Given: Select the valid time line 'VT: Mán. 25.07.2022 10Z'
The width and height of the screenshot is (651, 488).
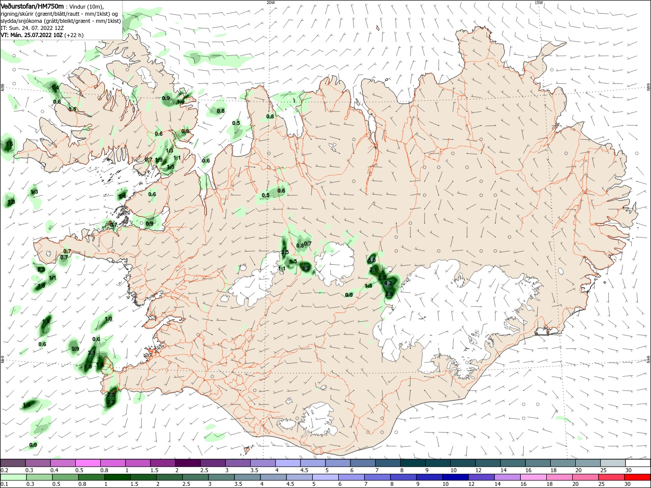Looking at the screenshot, I should pyautogui.click(x=31, y=35).
